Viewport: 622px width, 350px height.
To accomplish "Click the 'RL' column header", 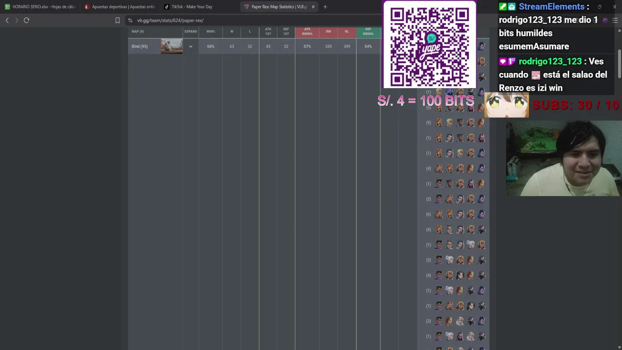I will click(347, 32).
